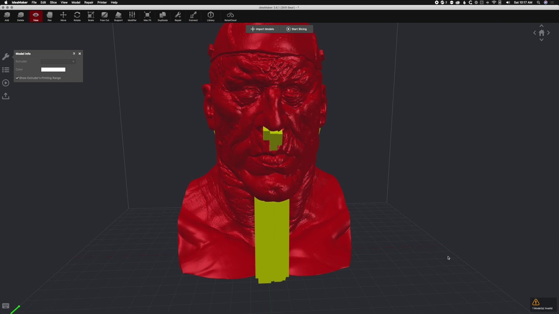Click the down arrow of view navigator
Viewport: 559px width, 314px height.
point(542,40)
